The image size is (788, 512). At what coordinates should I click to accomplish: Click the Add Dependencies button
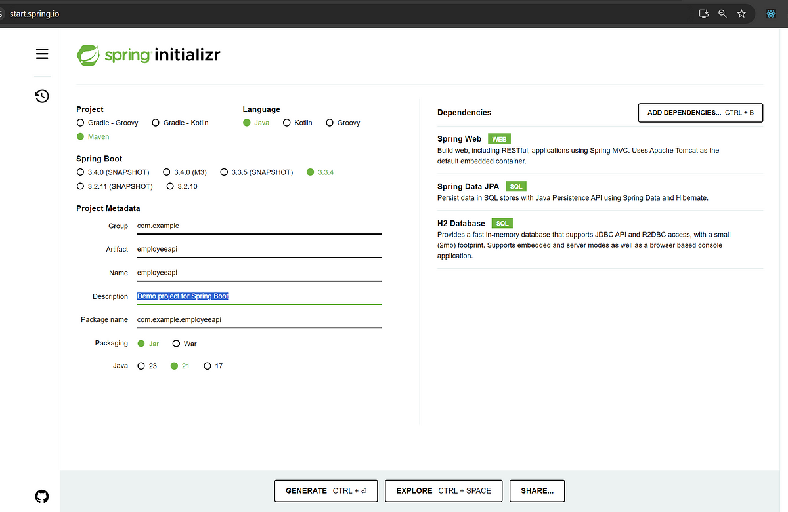[x=701, y=113]
